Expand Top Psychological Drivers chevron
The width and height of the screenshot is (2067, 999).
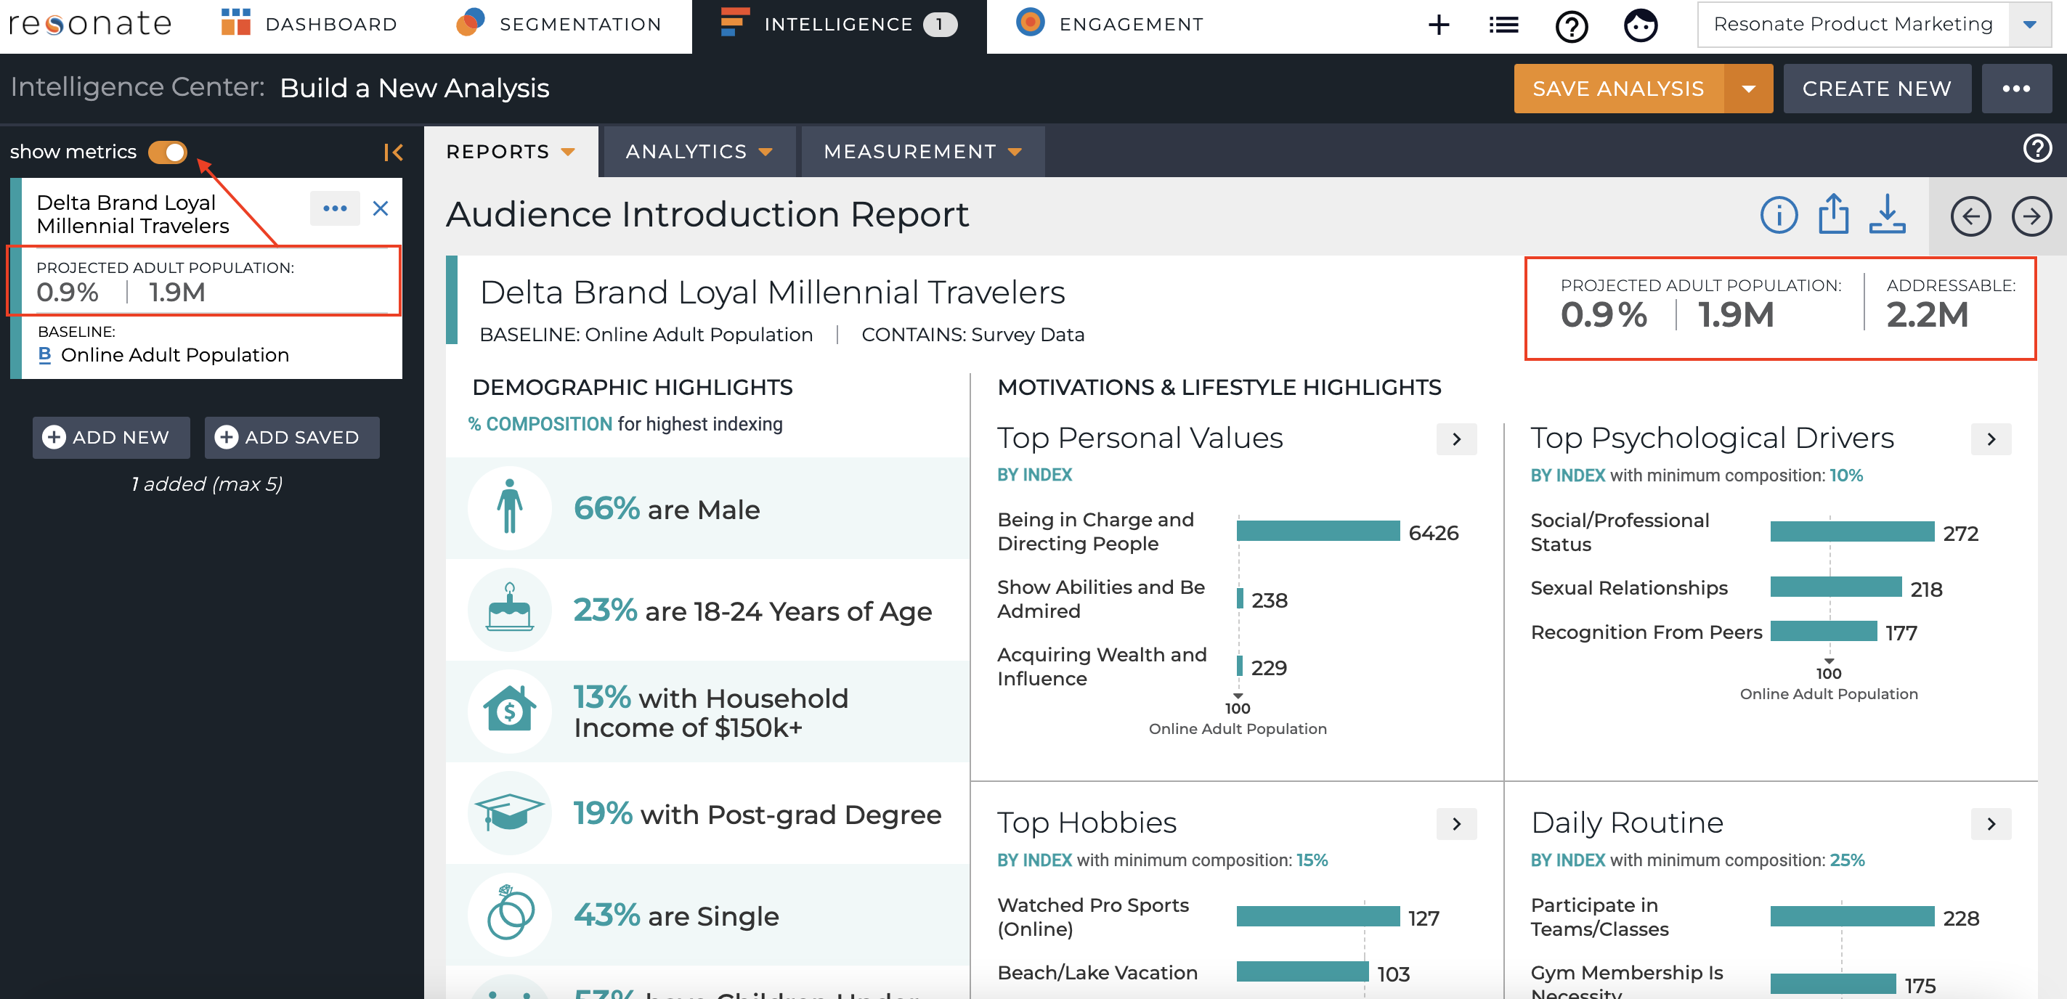pyautogui.click(x=1990, y=439)
